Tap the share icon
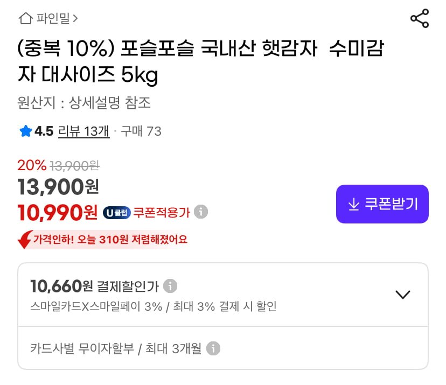 tap(419, 19)
